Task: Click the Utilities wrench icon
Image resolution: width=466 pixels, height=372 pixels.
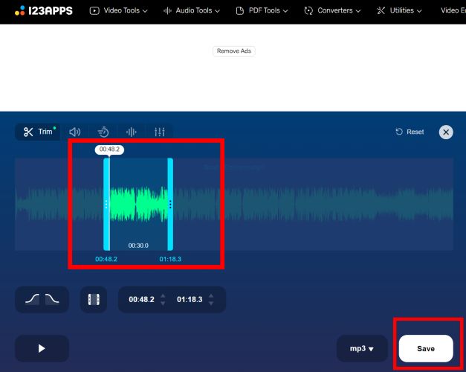Action: pyautogui.click(x=381, y=11)
